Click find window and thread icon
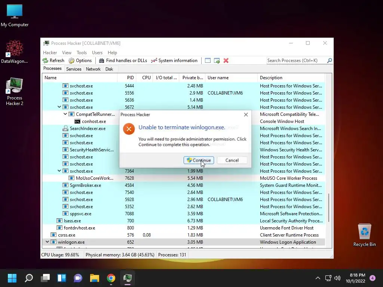The width and height of the screenshot is (383, 287). click(x=217, y=61)
